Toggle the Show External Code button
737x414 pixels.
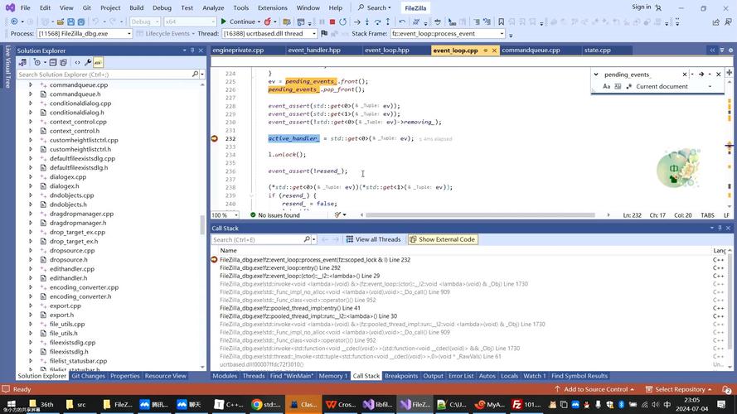click(x=443, y=239)
